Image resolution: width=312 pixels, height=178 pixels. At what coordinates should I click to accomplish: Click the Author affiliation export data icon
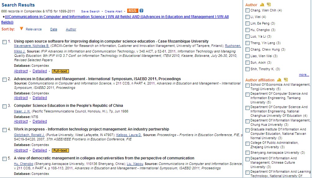click(x=286, y=80)
